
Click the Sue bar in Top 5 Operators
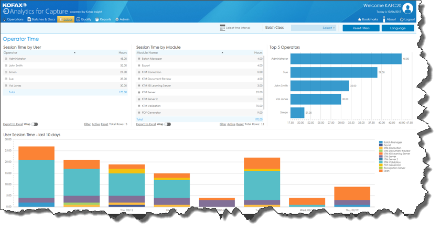tap(334, 72)
